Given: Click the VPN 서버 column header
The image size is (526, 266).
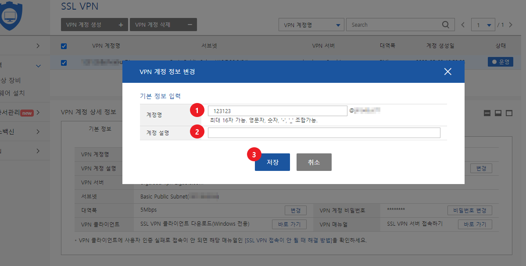Looking at the screenshot, I should (x=323, y=46).
